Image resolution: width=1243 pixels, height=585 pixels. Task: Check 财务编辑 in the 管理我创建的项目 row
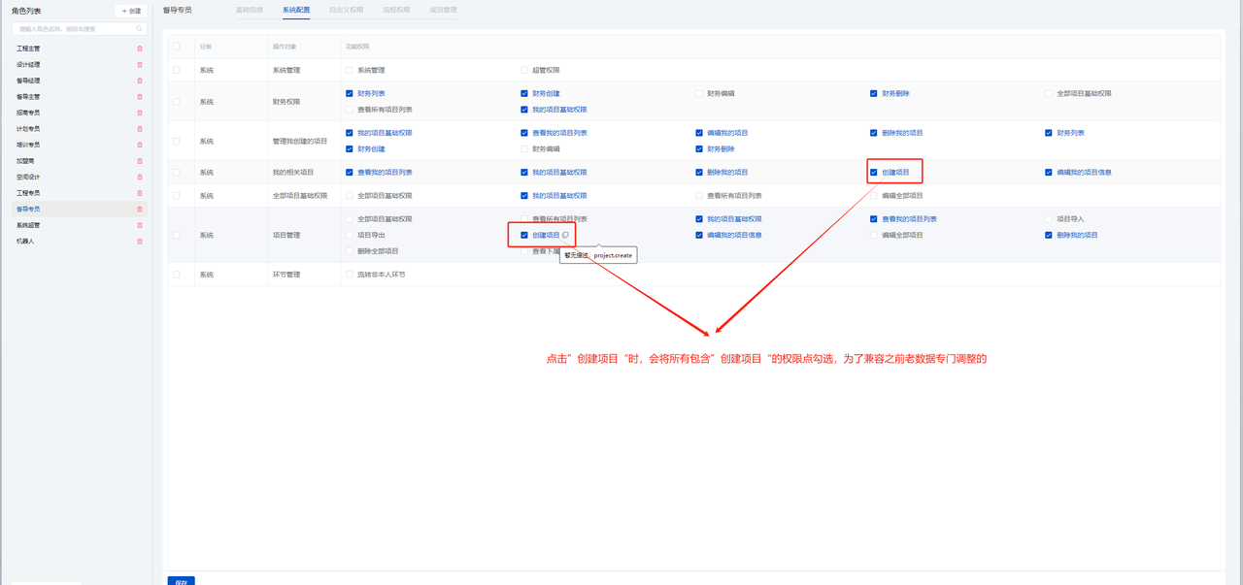(x=524, y=148)
